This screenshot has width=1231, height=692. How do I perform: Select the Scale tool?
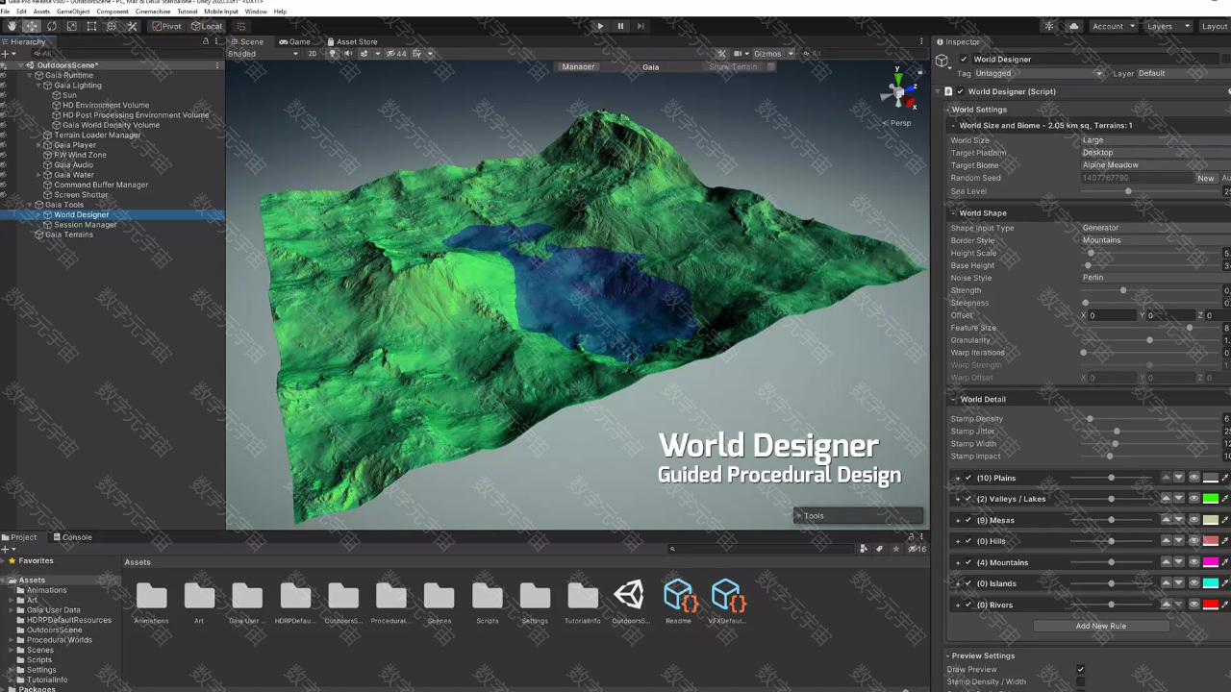click(x=72, y=26)
